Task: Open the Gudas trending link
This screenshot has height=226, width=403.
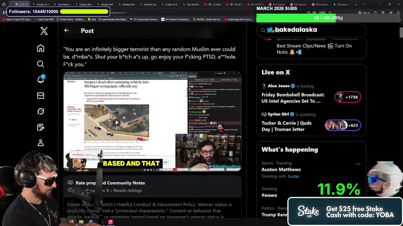Action: pyautogui.click(x=293, y=176)
